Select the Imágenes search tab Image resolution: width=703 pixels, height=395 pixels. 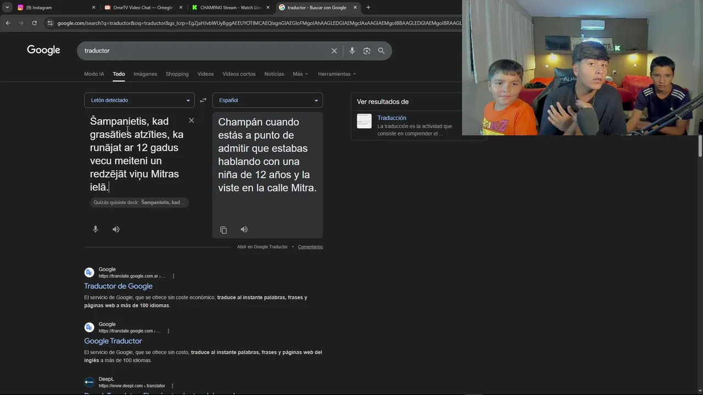pos(146,74)
